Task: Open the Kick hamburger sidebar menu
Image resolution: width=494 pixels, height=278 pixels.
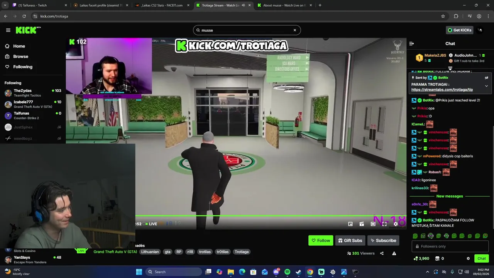Action: 8,30
